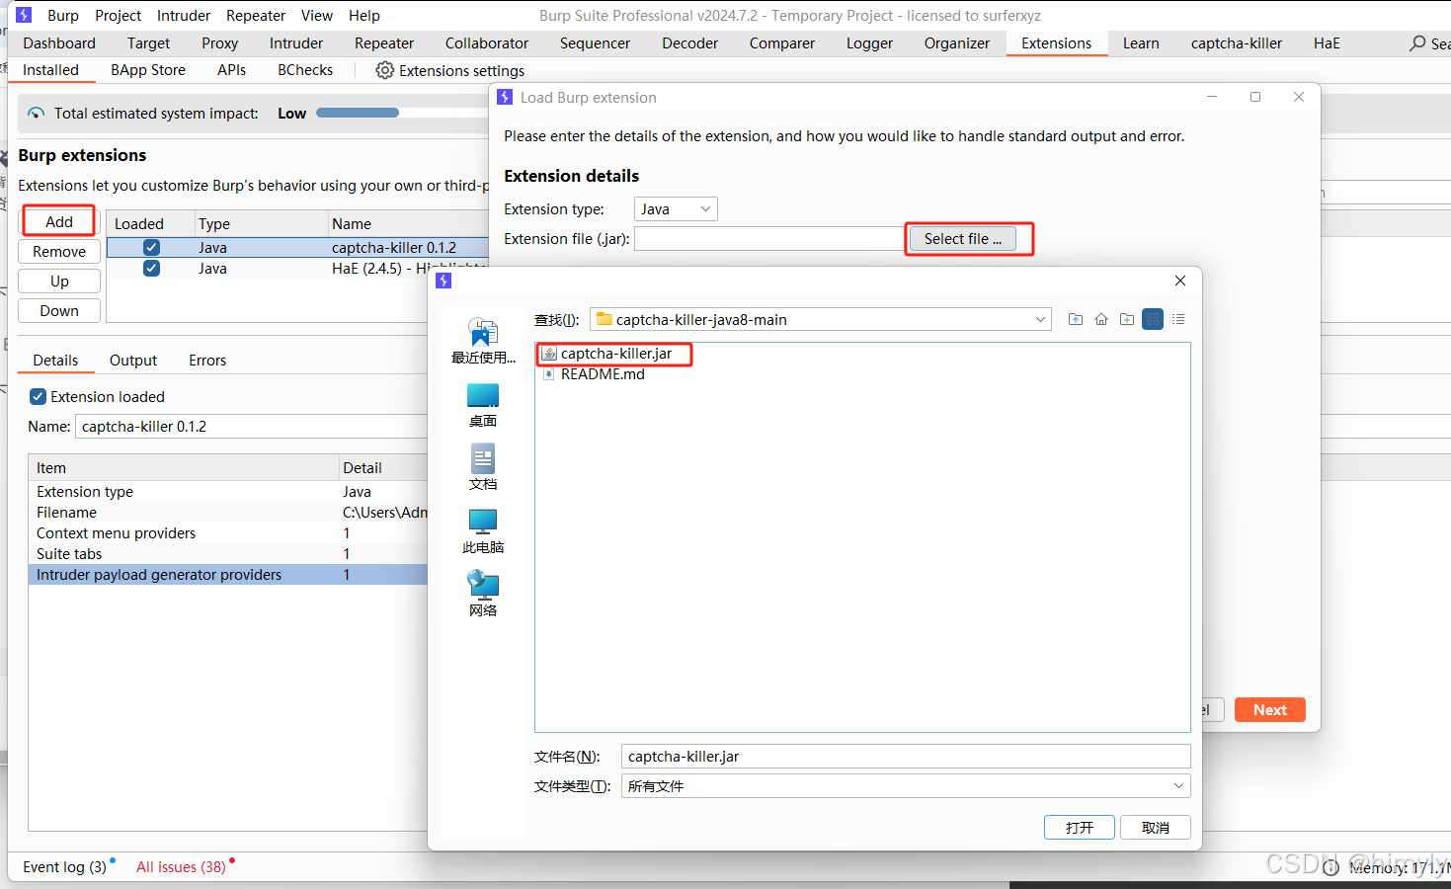Open Network shortcut in file chooser sidebar
Viewport: 1451px width, 889px height.
point(483,595)
